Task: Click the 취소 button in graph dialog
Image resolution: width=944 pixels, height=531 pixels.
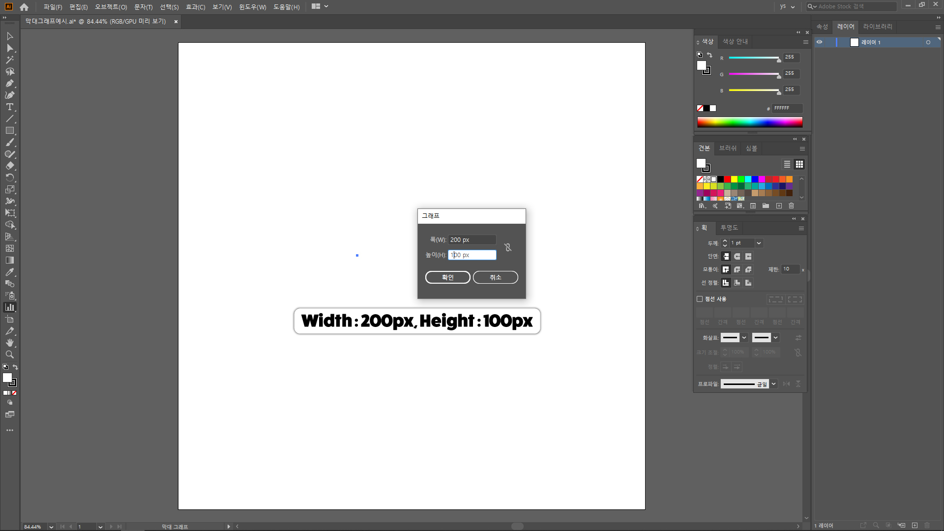Action: point(495,277)
